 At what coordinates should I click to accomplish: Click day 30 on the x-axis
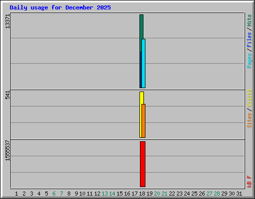(x=232, y=194)
